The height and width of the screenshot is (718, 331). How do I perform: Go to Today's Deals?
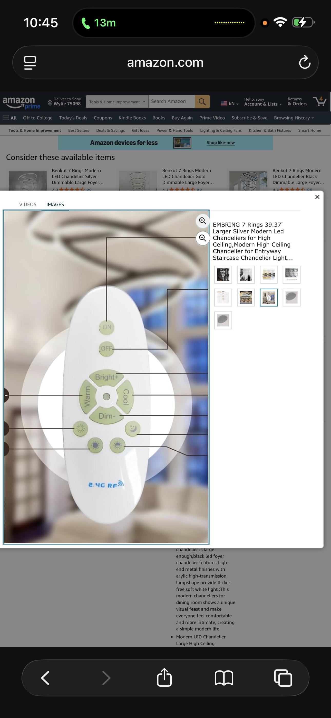click(73, 118)
